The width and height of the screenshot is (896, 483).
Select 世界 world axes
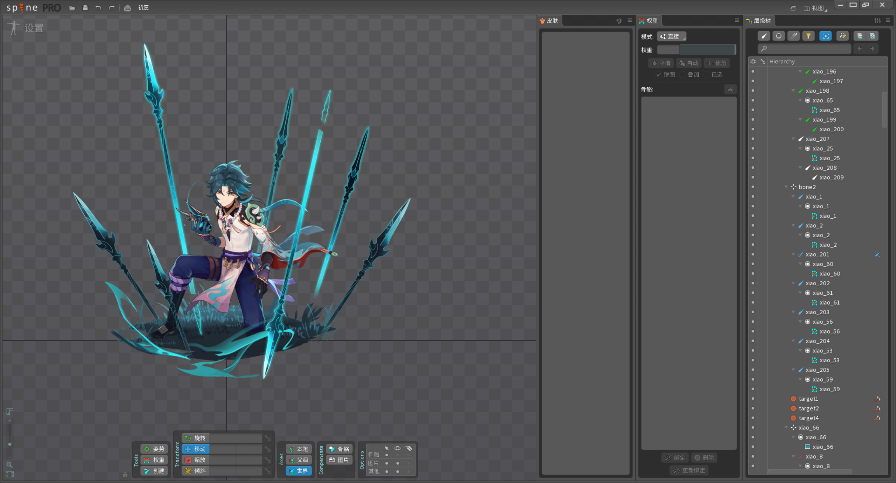pyautogui.click(x=299, y=471)
